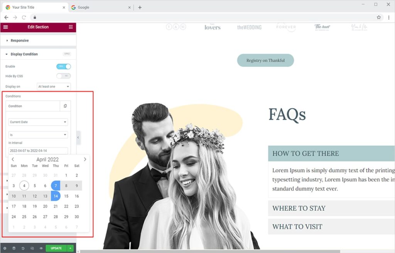This screenshot has width=395, height=253.
Task: Toggle the Hide By CSS switch
Action: (x=64, y=76)
